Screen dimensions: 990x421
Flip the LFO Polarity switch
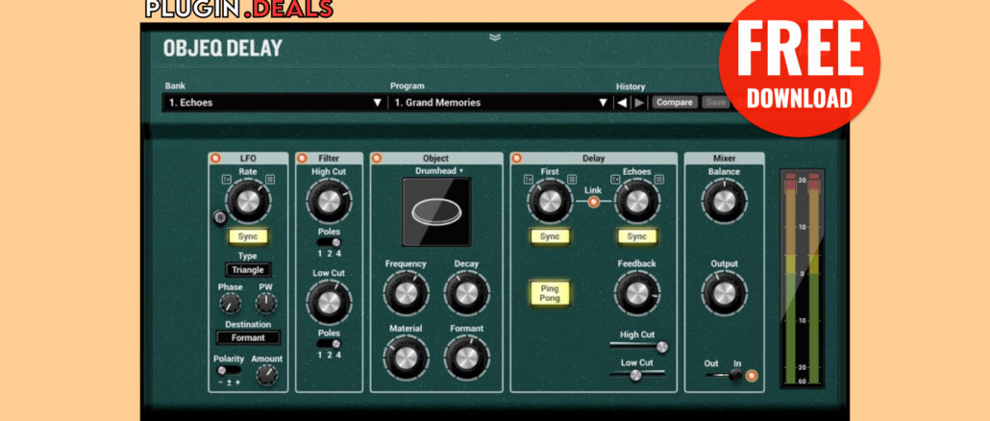point(229,370)
